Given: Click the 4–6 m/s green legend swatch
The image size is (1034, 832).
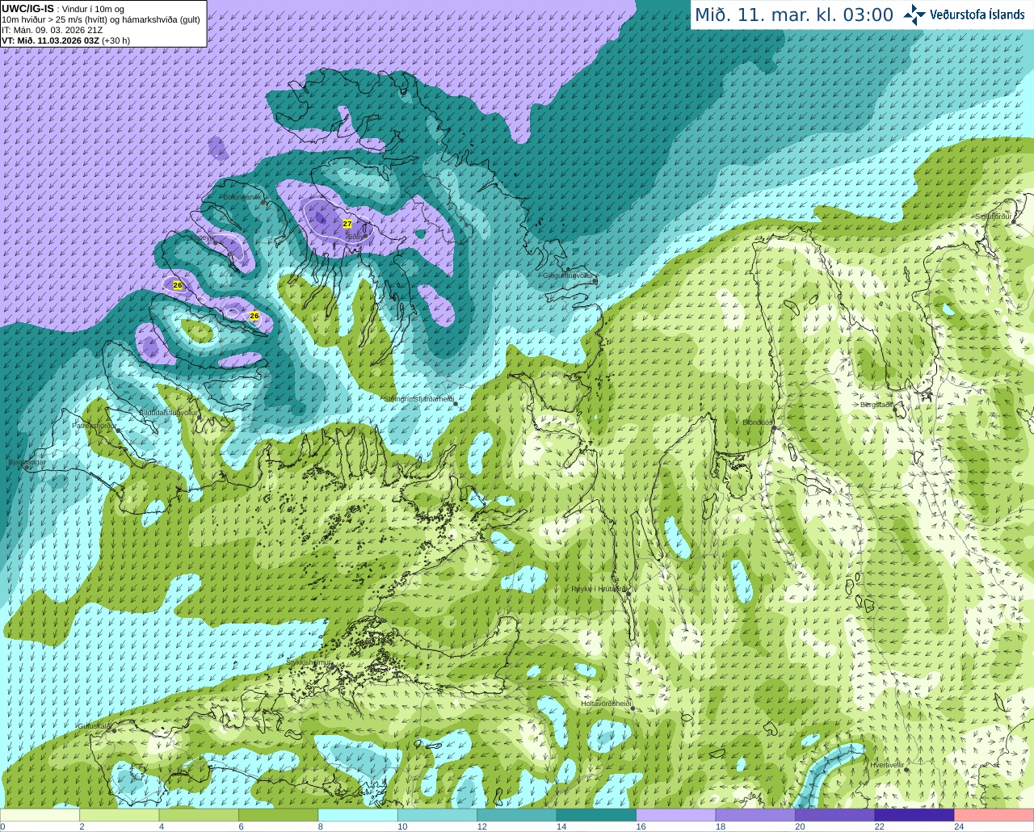Looking at the screenshot, I should point(200,815).
